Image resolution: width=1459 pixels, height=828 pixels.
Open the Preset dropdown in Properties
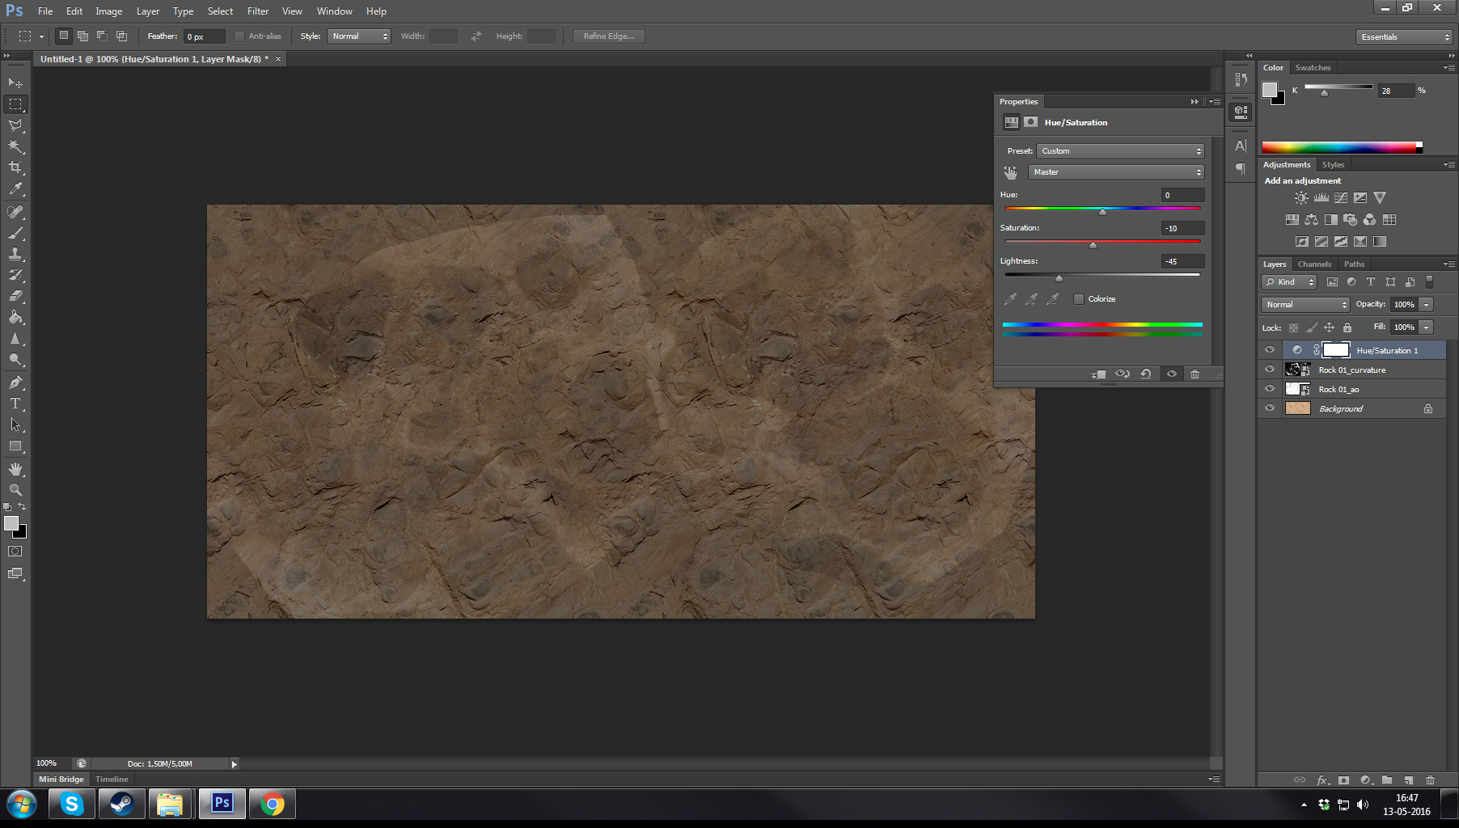(1120, 151)
